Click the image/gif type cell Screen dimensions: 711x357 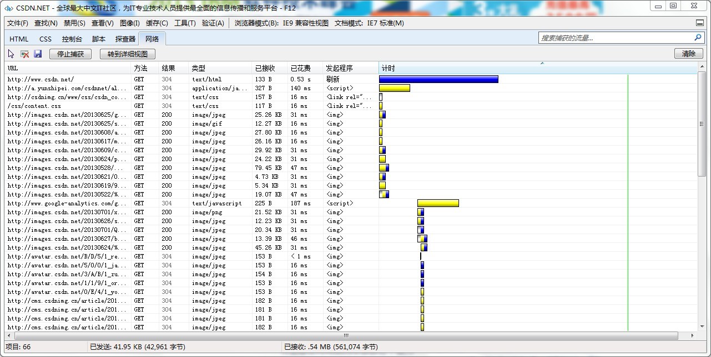(x=207, y=123)
